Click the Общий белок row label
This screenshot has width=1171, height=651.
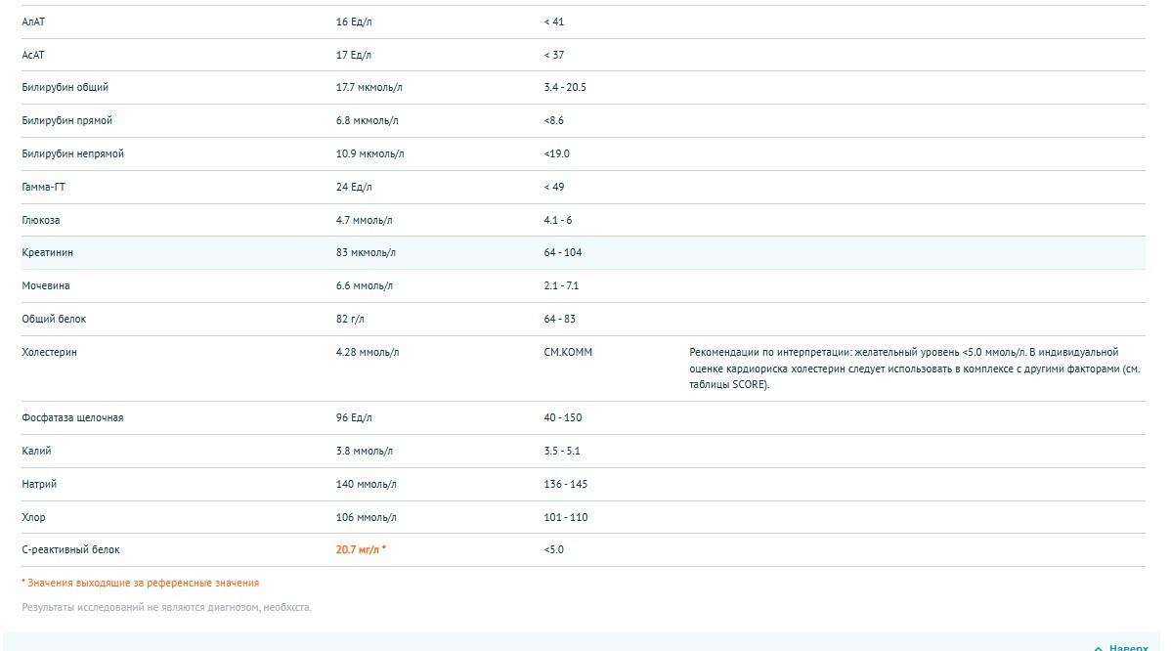[54, 320]
